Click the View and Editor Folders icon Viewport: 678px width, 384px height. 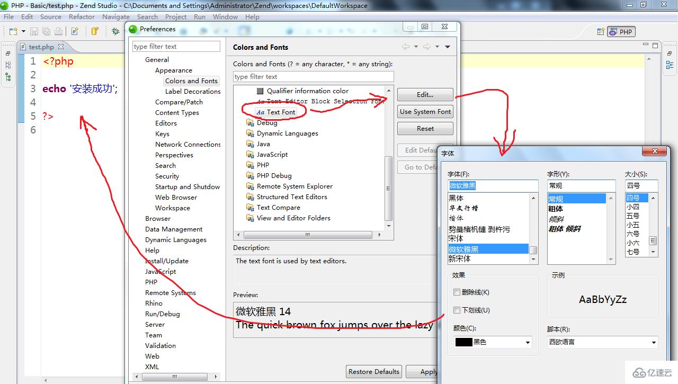(x=250, y=218)
